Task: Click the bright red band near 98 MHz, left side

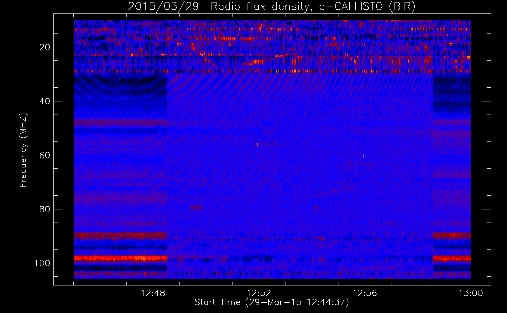Action: 120,259
